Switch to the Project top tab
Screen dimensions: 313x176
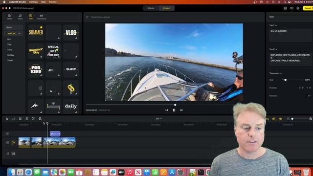[x=167, y=8]
